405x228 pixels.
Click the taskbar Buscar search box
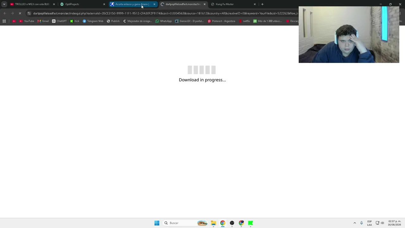(185, 223)
